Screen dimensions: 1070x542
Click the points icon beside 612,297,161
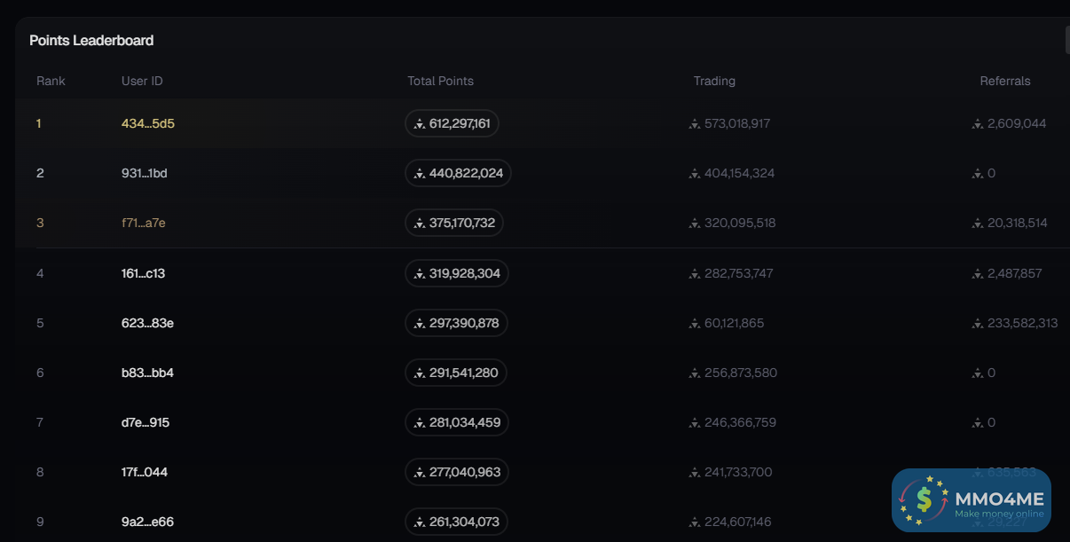[420, 124]
